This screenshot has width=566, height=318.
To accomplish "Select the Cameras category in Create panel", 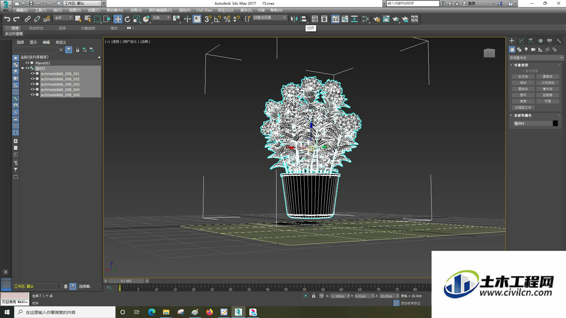I will (533, 49).
